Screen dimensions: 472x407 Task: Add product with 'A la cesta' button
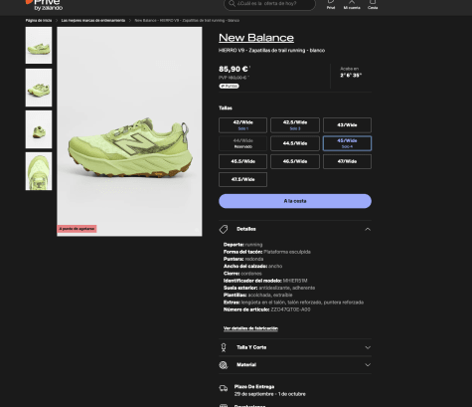coord(295,201)
